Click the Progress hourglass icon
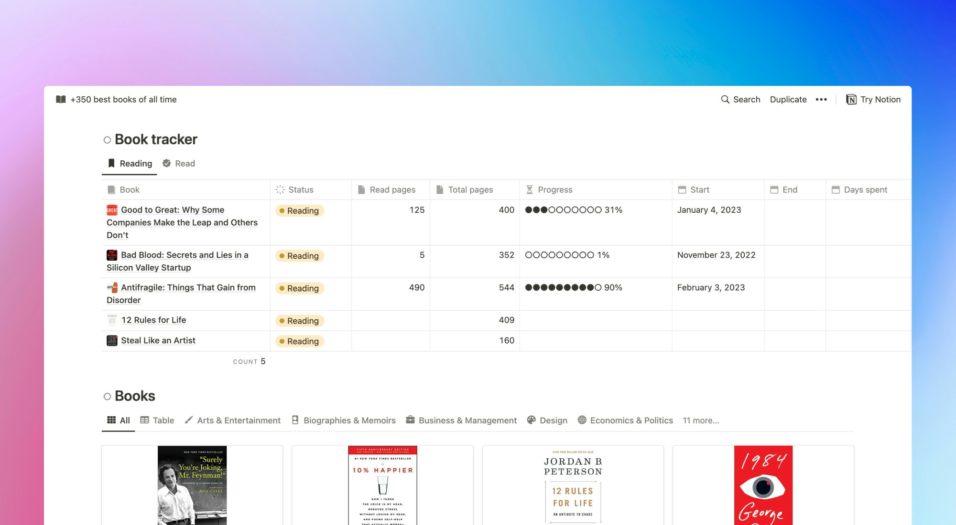The width and height of the screenshot is (956, 525). point(530,189)
